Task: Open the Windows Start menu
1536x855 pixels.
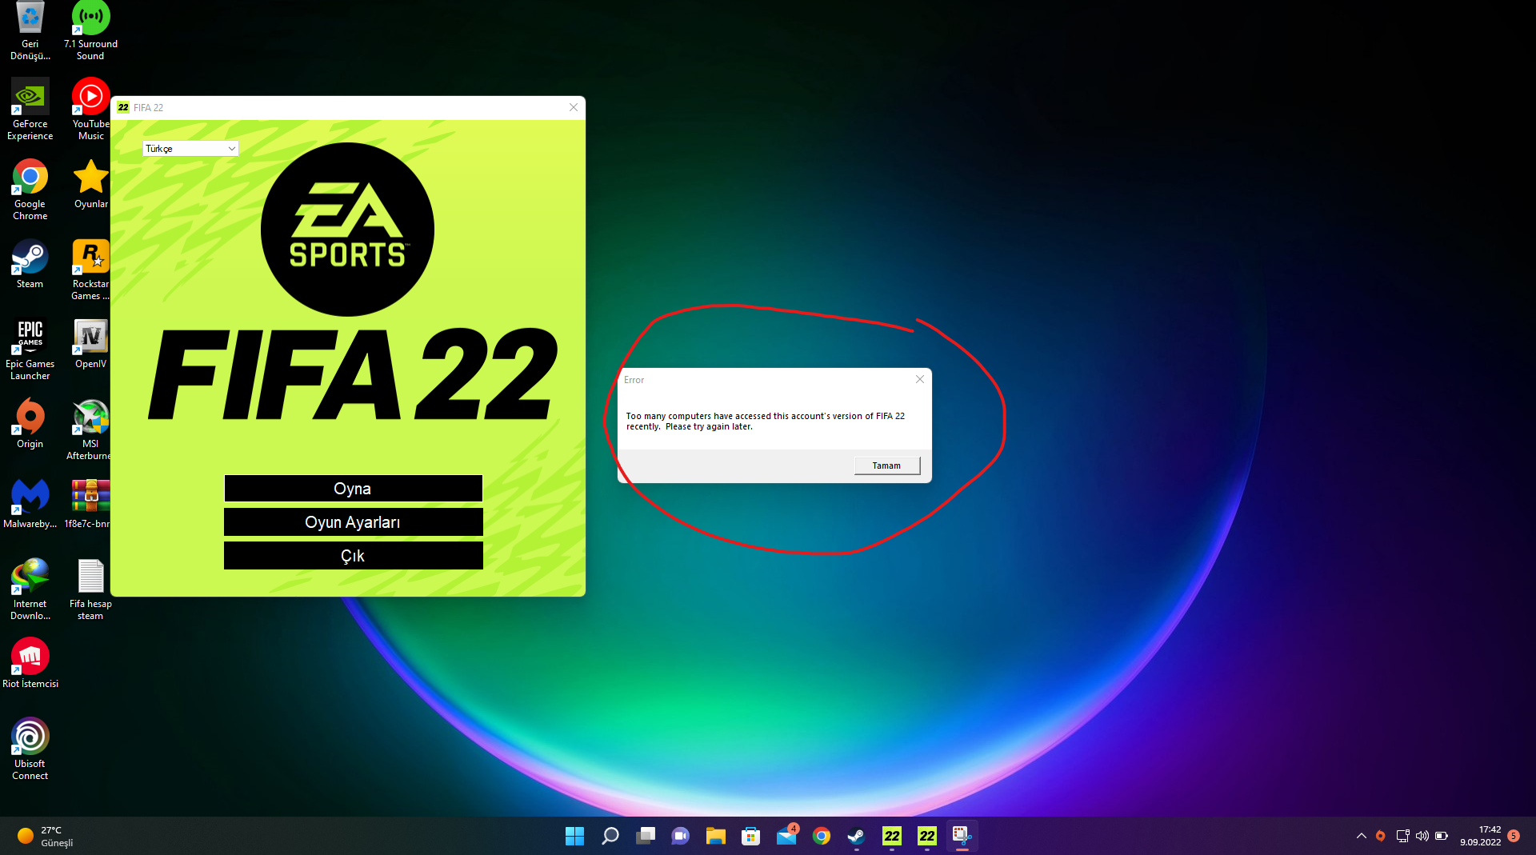Action: coord(574,836)
